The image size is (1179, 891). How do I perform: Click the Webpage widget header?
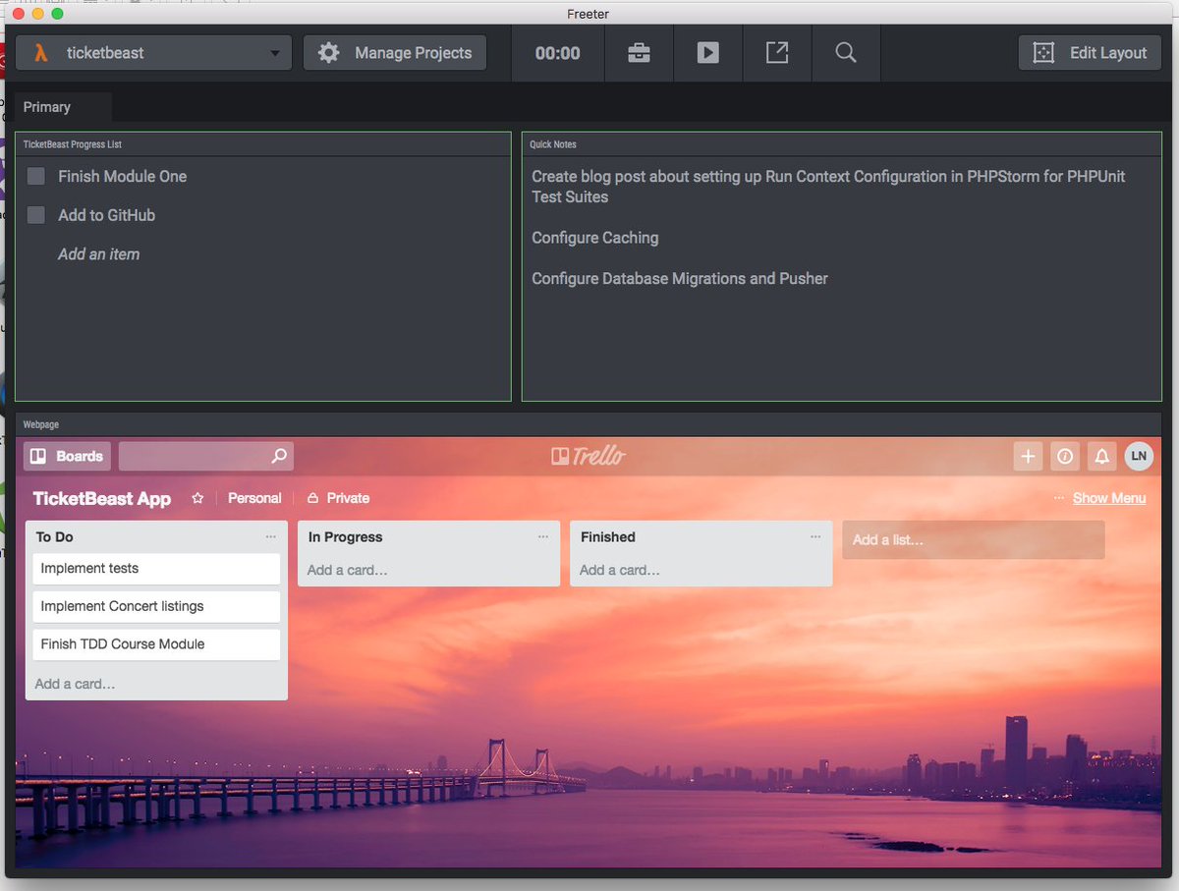coord(589,424)
